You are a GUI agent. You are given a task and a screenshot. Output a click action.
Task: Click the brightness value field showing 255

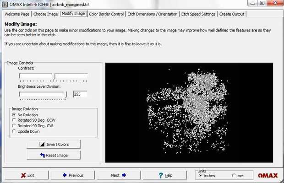81,94
